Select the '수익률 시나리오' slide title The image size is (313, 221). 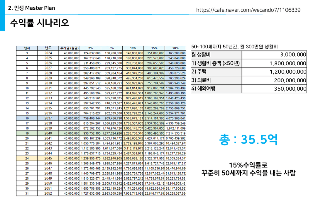point(40,23)
